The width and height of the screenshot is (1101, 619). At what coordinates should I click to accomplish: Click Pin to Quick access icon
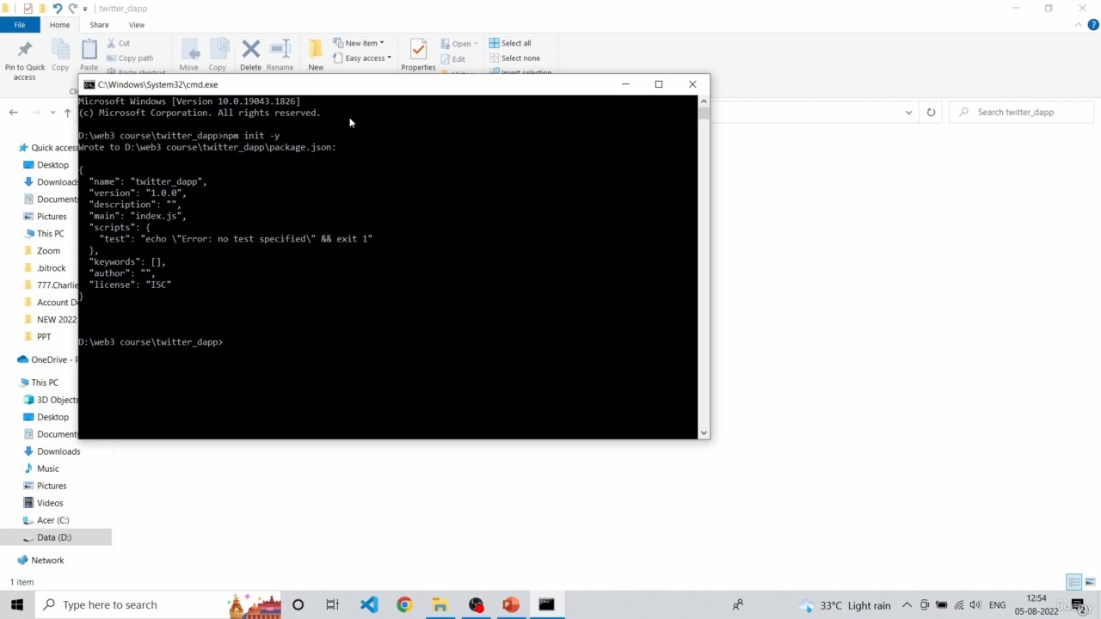point(25,50)
